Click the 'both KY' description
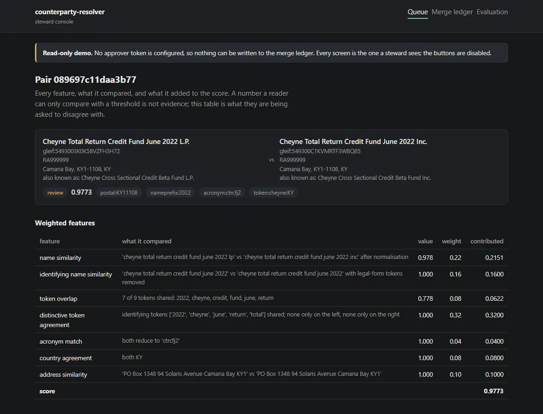 132,357
